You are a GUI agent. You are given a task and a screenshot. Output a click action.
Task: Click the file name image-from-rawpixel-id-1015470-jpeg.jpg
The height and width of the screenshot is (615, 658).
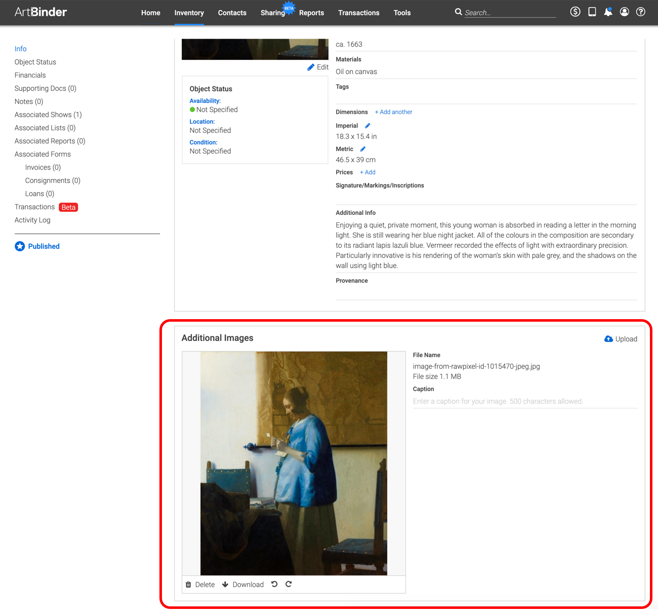pyautogui.click(x=476, y=366)
